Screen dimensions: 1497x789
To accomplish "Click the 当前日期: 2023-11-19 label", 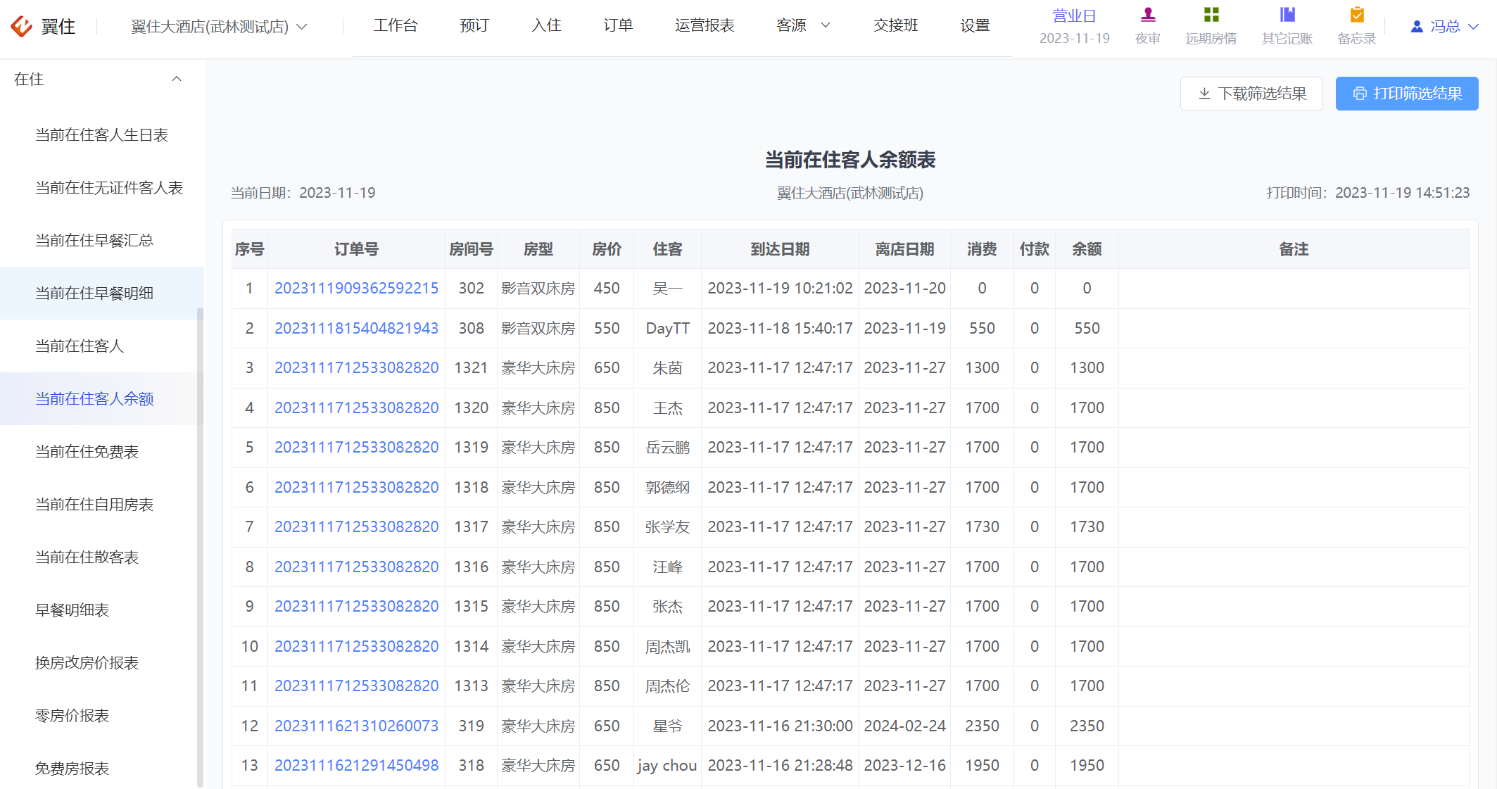I will coord(303,193).
